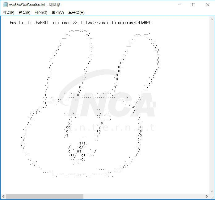Click the '.RABBIT' word in first line
Screen dimensions: 215x200
(x=41, y=23)
